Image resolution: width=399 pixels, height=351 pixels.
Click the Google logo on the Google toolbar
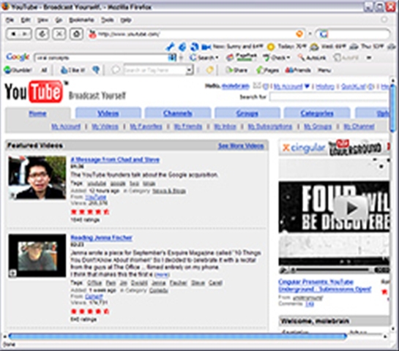18,57
